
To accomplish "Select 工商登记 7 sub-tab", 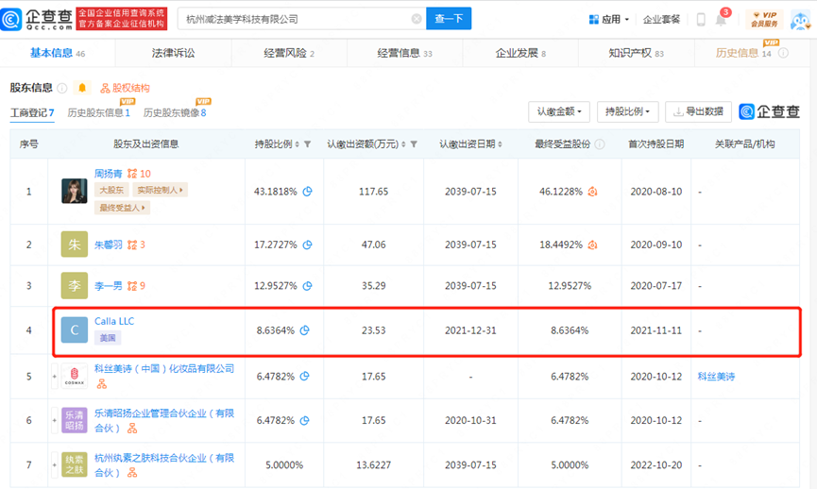I will 32,113.
